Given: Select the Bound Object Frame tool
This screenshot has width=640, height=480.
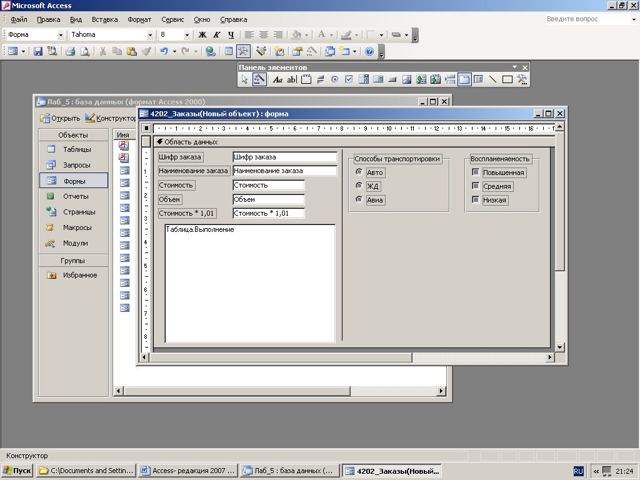Looking at the screenshot, I should tap(436, 79).
